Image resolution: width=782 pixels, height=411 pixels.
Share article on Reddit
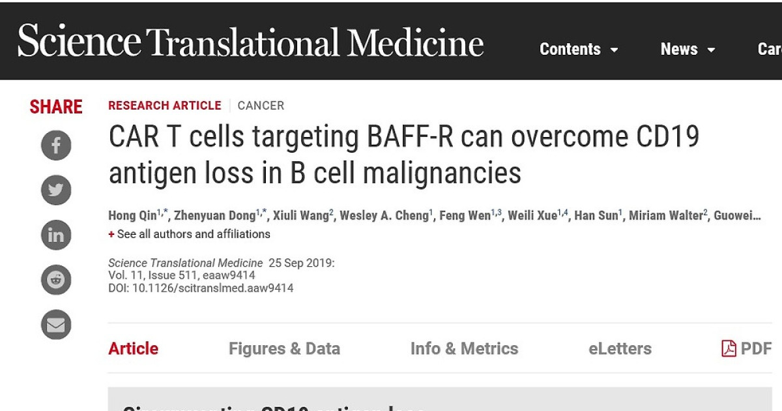coord(56,280)
